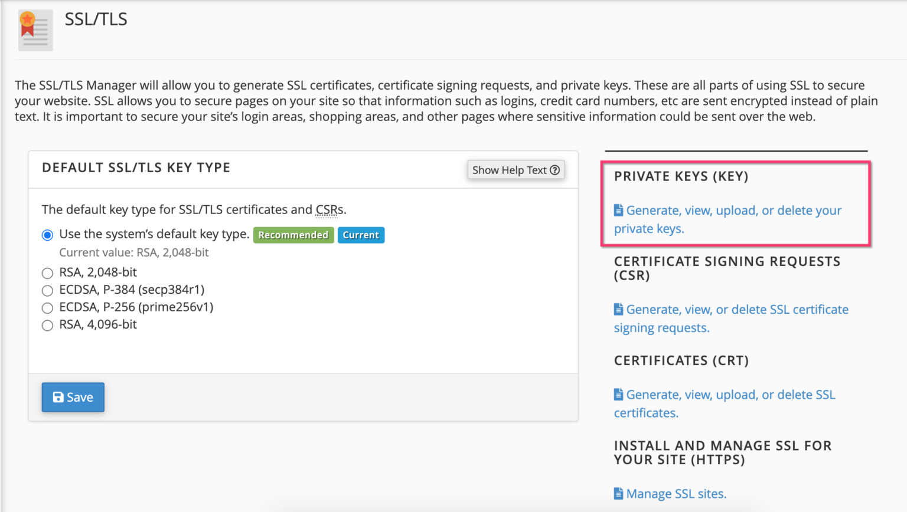Select the RSA, 4,096-bit key type
Viewport: 907px width, 512px height.
click(47, 325)
